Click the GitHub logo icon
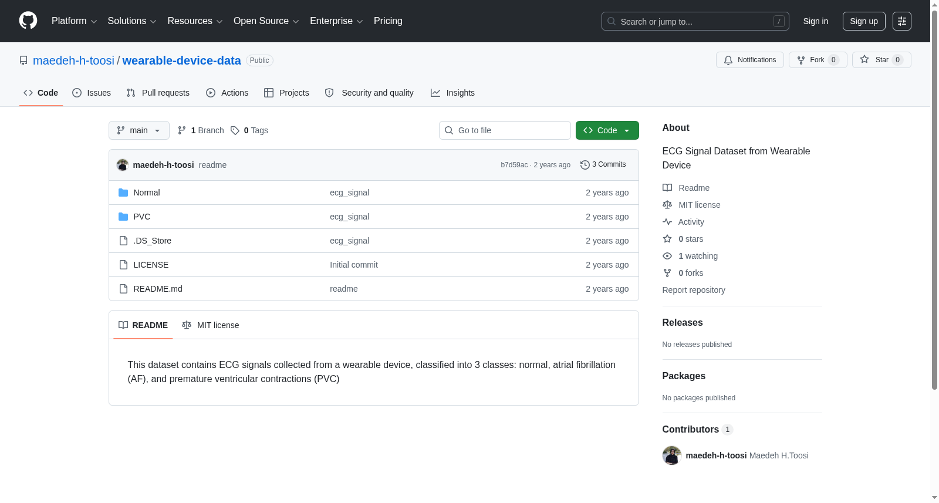This screenshot has width=939, height=503. [28, 21]
